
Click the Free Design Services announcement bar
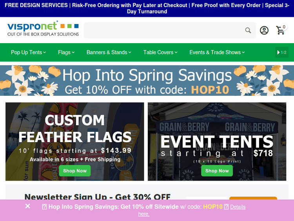click(147, 9)
